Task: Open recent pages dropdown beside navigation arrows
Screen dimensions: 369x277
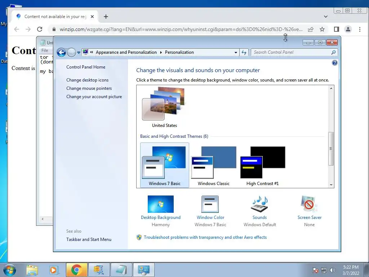Action: coord(79,53)
